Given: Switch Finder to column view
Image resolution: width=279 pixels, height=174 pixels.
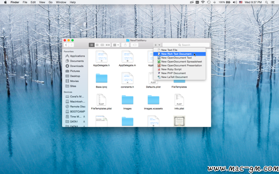Looking at the screenshot, I should (x=103, y=45).
